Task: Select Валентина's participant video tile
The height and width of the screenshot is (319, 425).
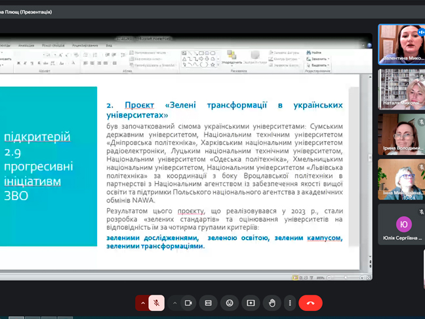Action: (x=401, y=43)
